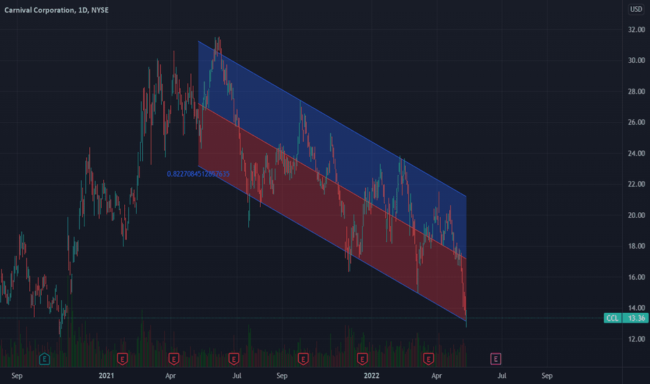Click the 2021 time axis label

106,376
